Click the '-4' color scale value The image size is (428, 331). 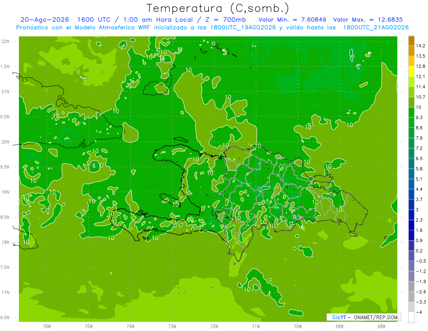click(x=419, y=312)
